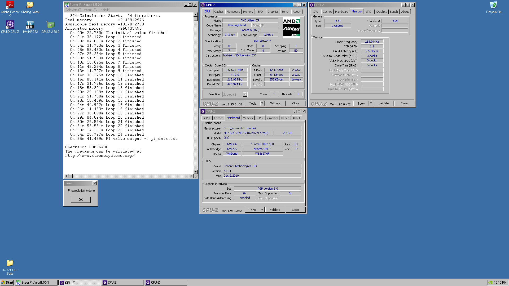
Task: Click Thoroughbred code name field
Action: pos(237,25)
